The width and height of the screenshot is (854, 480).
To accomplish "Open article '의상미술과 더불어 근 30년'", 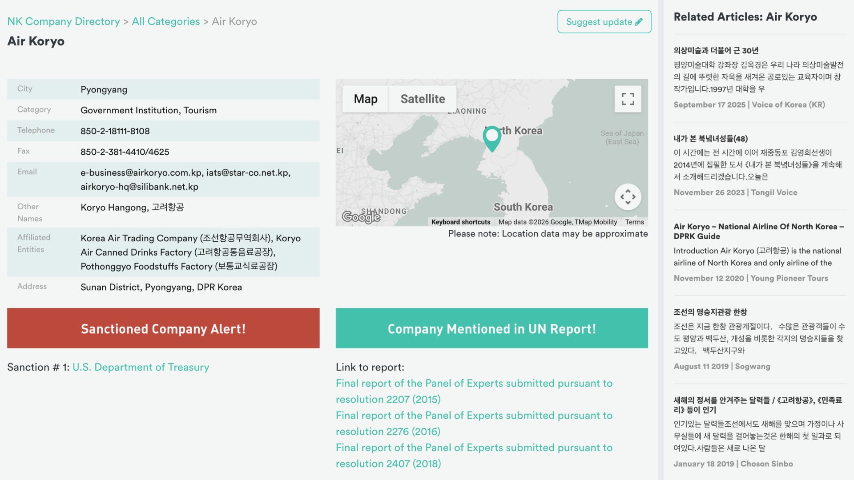I will pyautogui.click(x=716, y=50).
